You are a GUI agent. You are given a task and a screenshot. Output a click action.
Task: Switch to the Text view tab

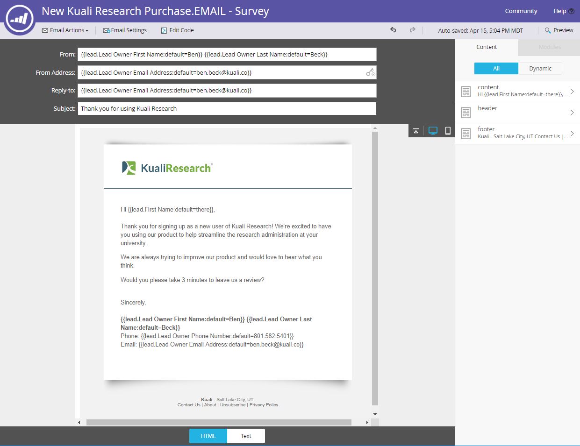click(x=246, y=436)
